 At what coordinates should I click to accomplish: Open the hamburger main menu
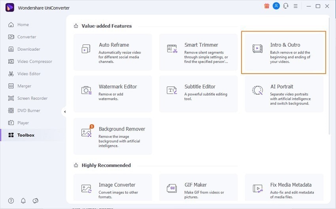click(296, 6)
